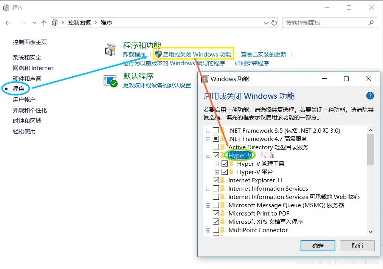
Task: Close the Windows 功能 dialog
Action: [x=369, y=79]
